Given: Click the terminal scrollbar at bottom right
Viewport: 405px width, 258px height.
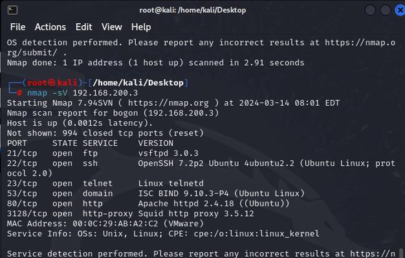Looking at the screenshot, I should 401,253.
